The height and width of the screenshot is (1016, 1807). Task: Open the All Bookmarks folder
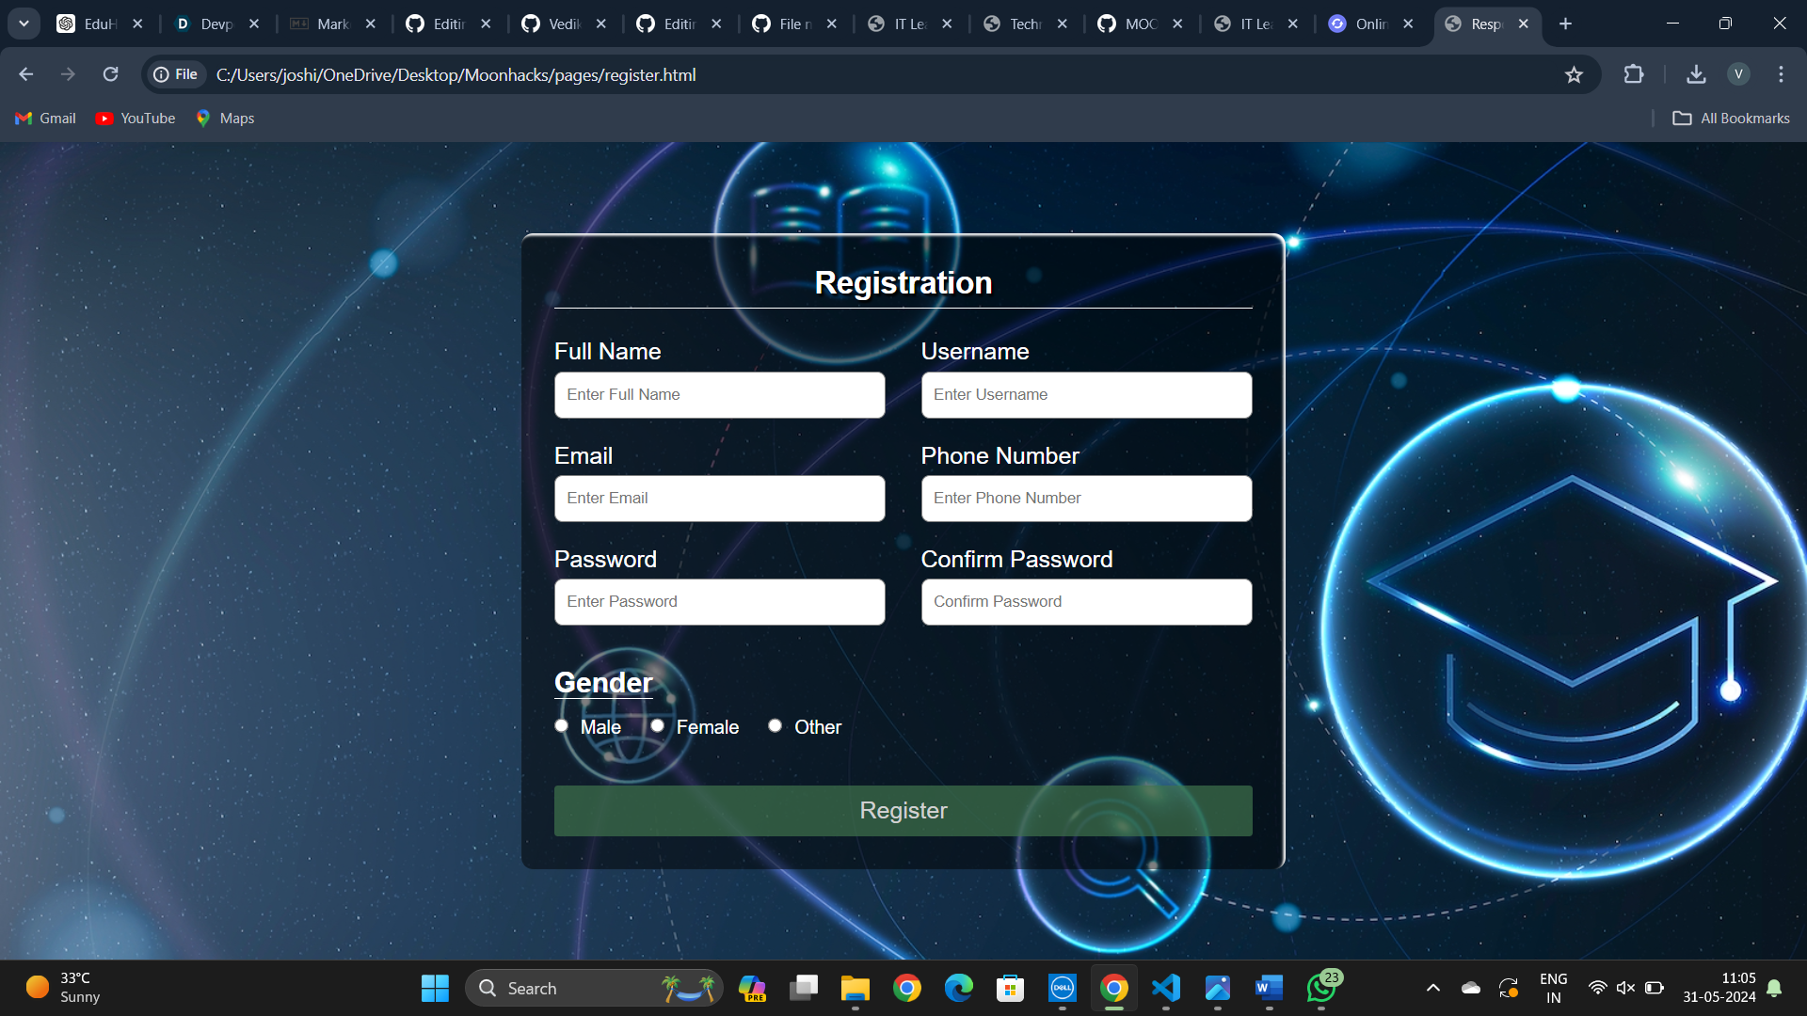(1731, 118)
